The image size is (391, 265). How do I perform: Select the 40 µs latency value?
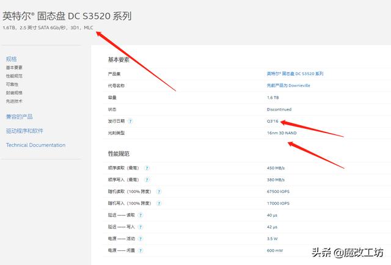272,215
